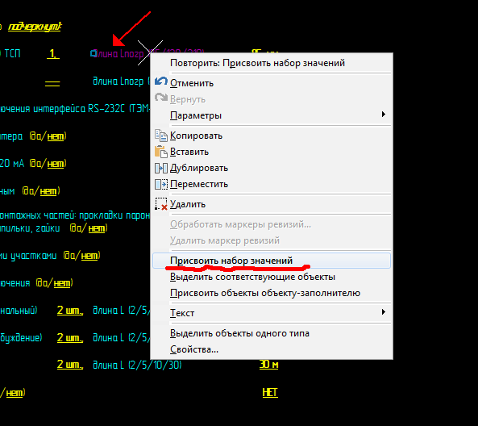
Task: Click the Undo arrow icon
Action: [161, 81]
